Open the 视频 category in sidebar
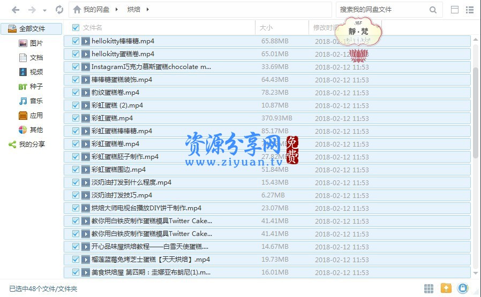Screen dimensions: 481x297 [x=36, y=72]
